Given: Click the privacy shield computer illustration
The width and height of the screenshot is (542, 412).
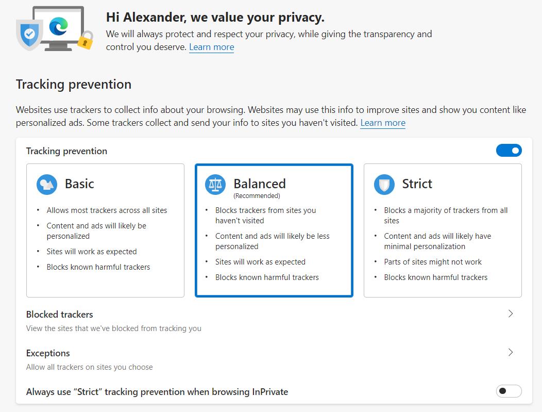Looking at the screenshot, I should (x=55, y=29).
